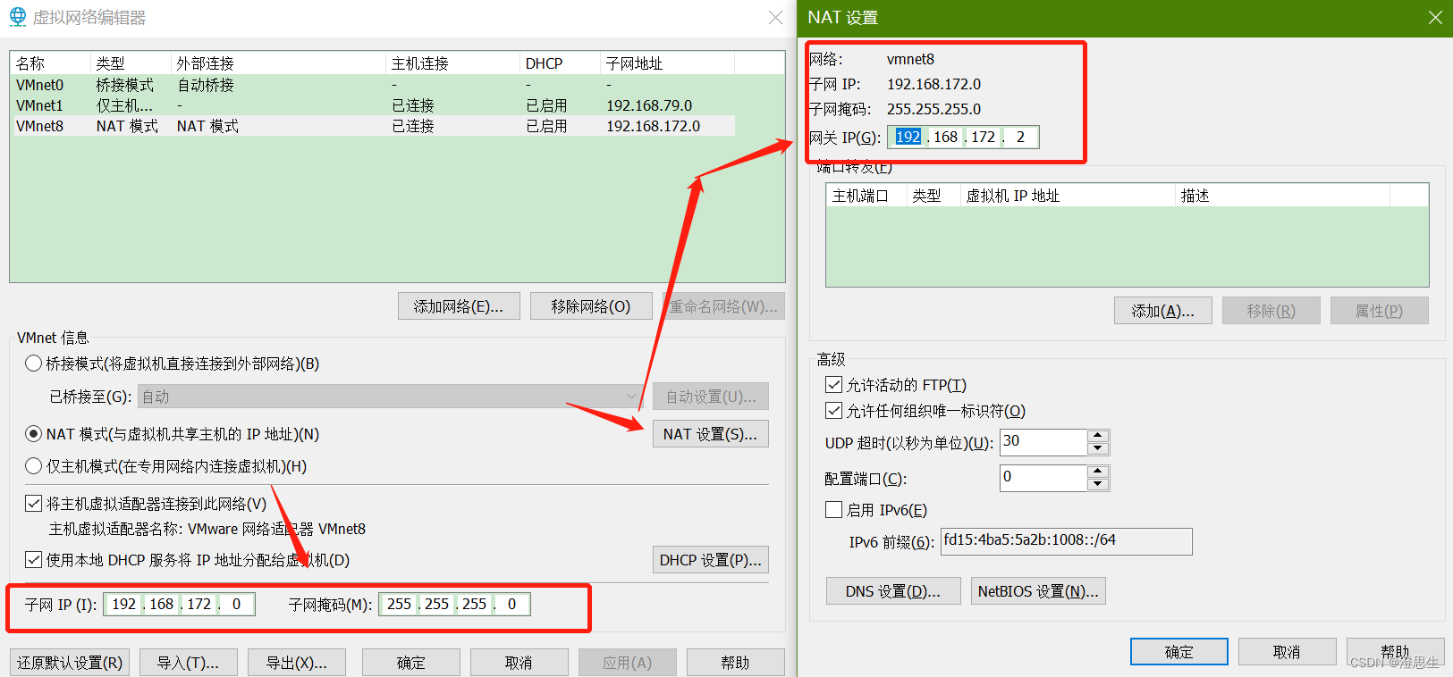Toggle 将主机虚拟适配器连接到此网络 checkbox
This screenshot has width=1453, height=677.
[x=33, y=504]
